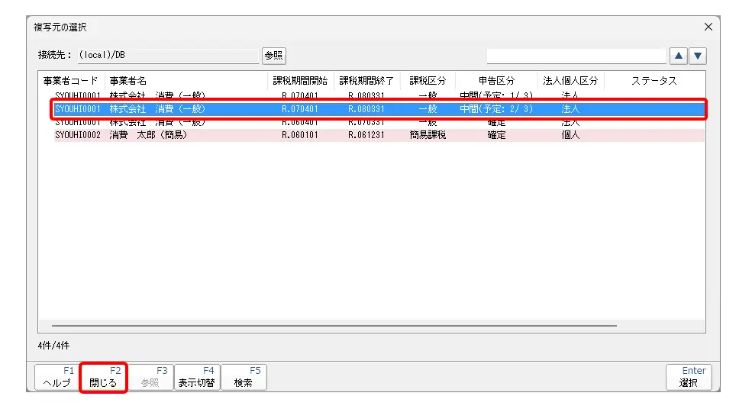752x409 pixels.
Task: Click the 申告区分 column header
Action: click(496, 81)
